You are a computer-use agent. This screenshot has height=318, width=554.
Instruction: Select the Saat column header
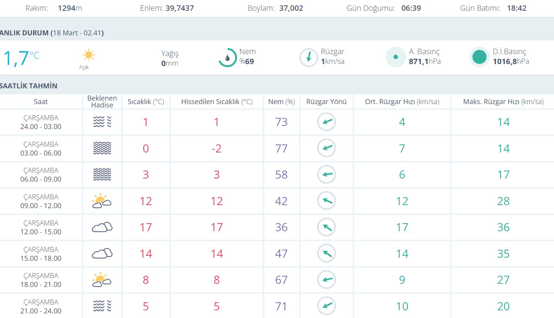pos(41,102)
